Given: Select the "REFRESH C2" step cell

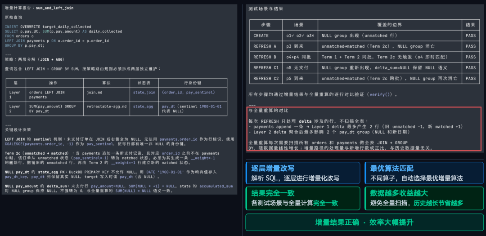Looking at the screenshot, I should coord(266,78).
